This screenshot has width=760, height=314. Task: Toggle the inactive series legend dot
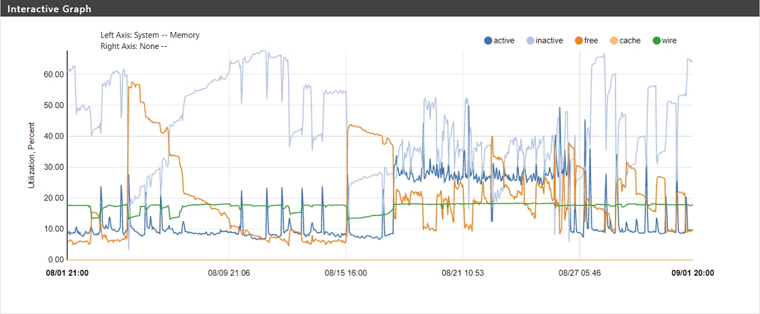pos(531,40)
